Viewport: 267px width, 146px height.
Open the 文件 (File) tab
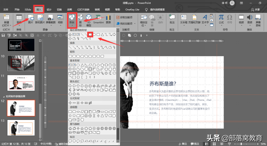tap(6, 10)
